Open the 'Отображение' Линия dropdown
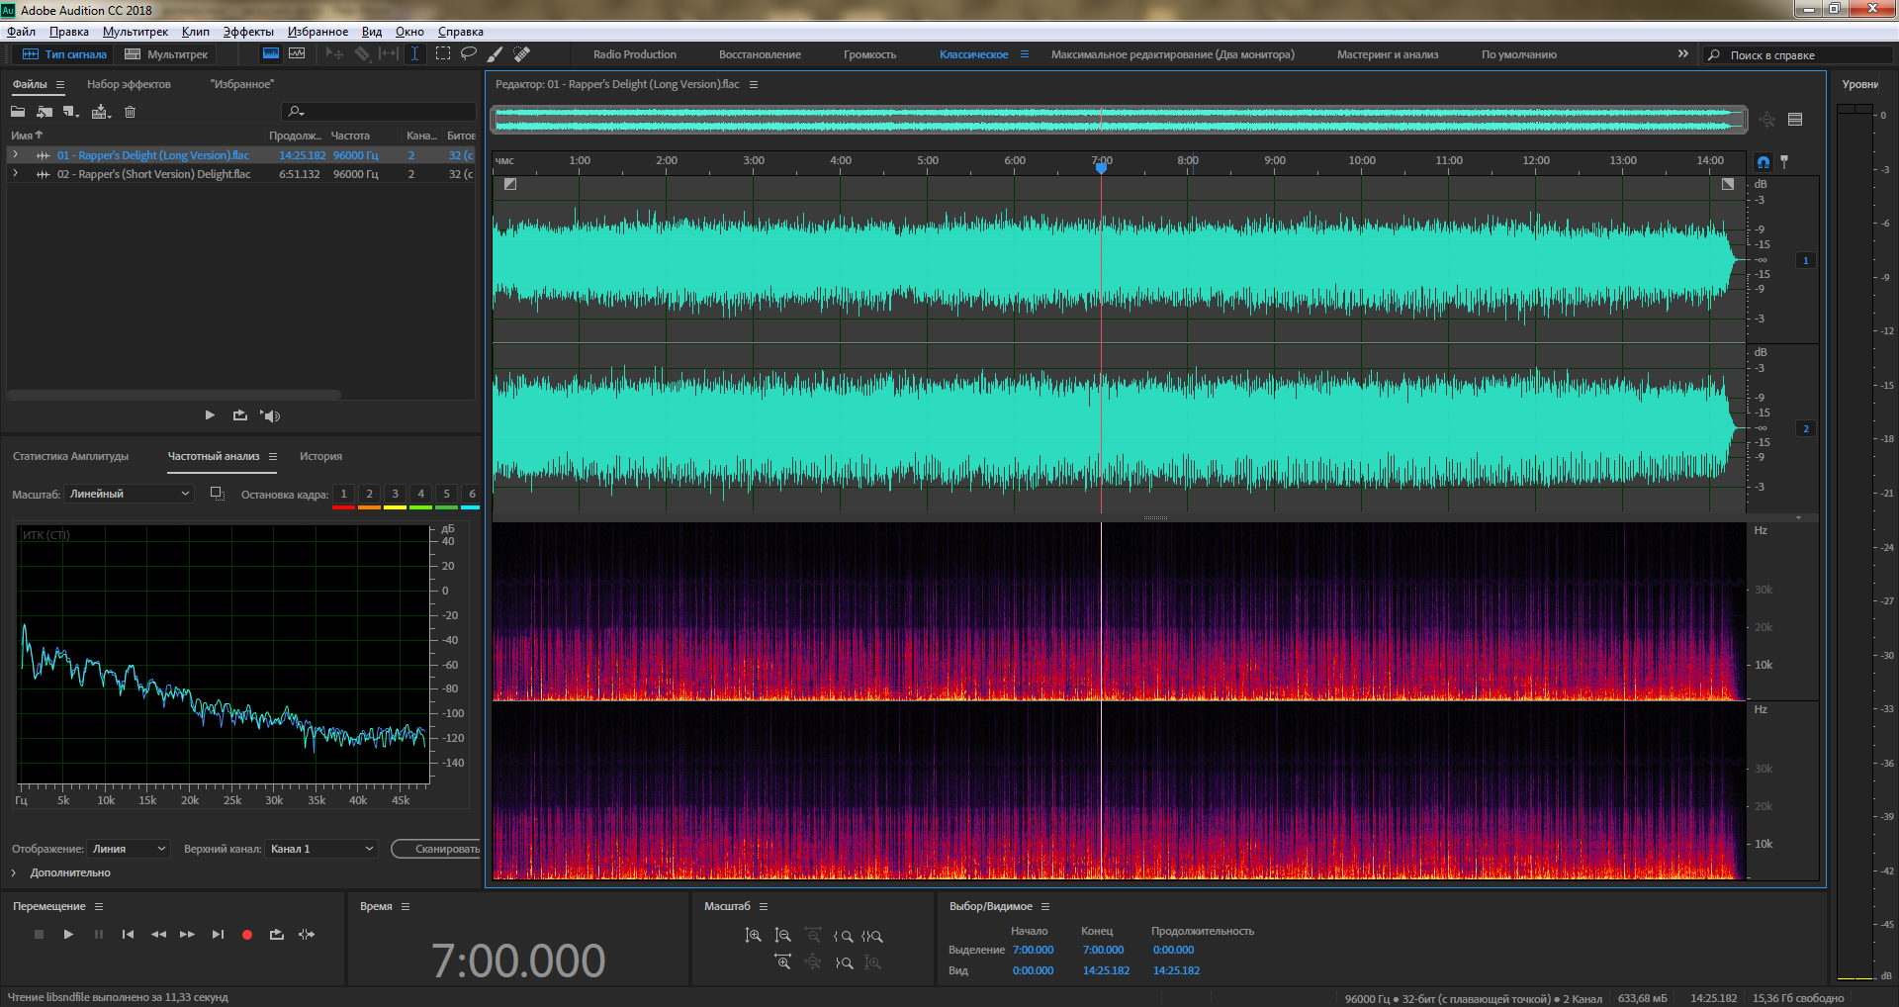 tap(129, 849)
